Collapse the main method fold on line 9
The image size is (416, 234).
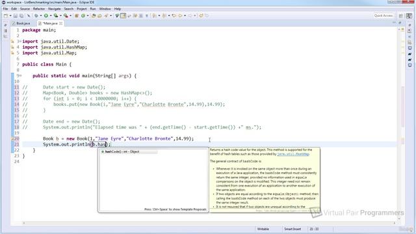[x=20, y=75]
